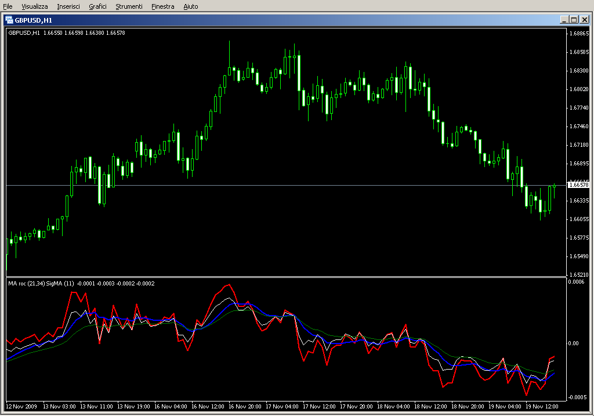
Task: Click the 19 Nov 12:00 time axis label
Action: point(542,407)
